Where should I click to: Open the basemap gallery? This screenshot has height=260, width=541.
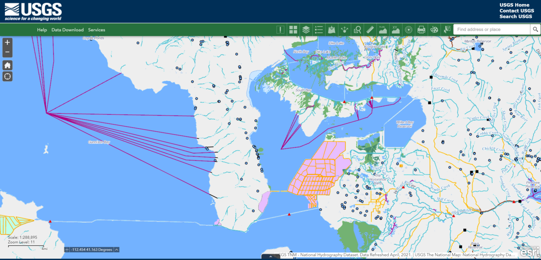point(294,29)
